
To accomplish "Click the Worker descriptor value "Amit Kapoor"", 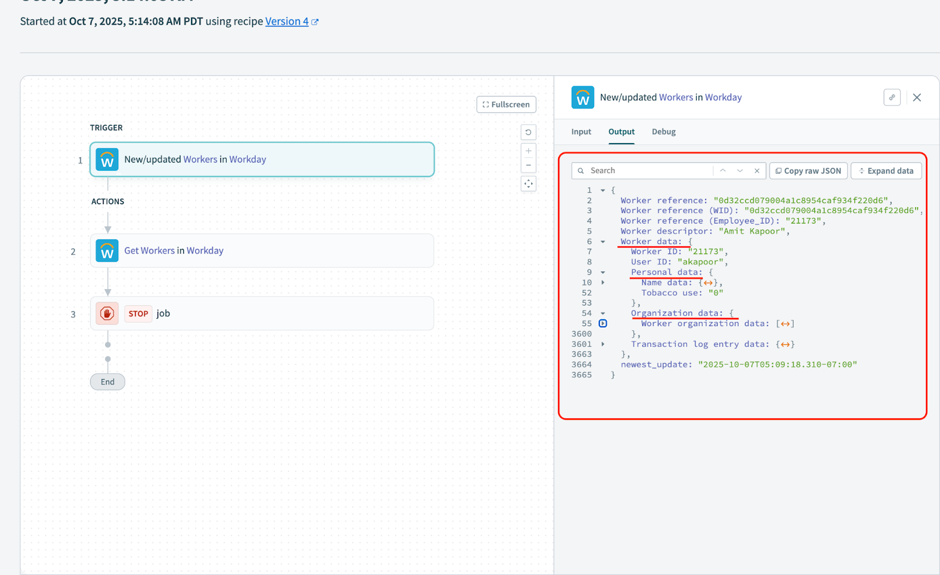I will pyautogui.click(x=751, y=231).
